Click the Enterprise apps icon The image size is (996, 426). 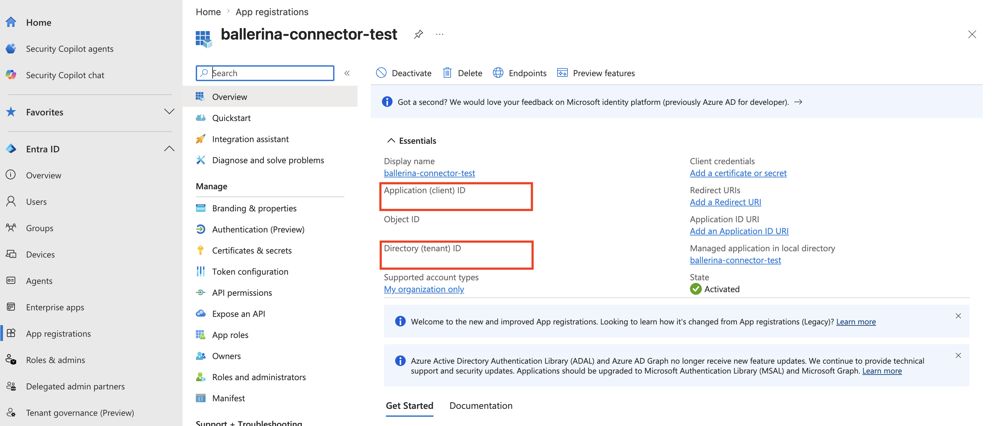point(11,307)
